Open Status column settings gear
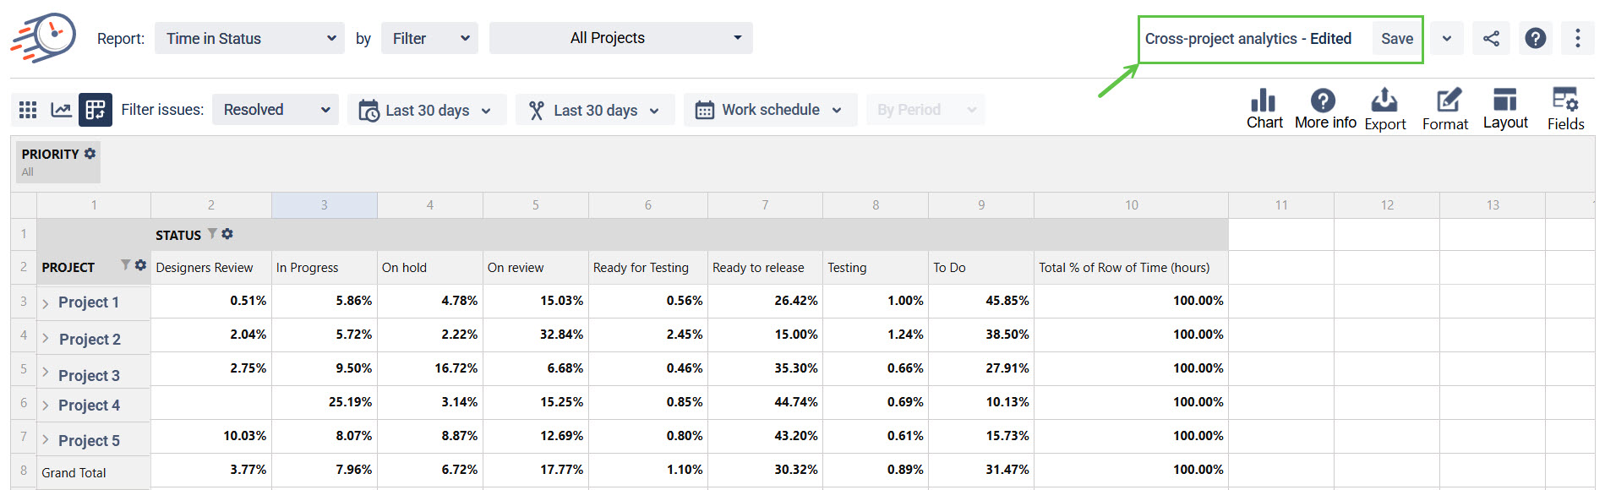1605x490 pixels. [227, 234]
